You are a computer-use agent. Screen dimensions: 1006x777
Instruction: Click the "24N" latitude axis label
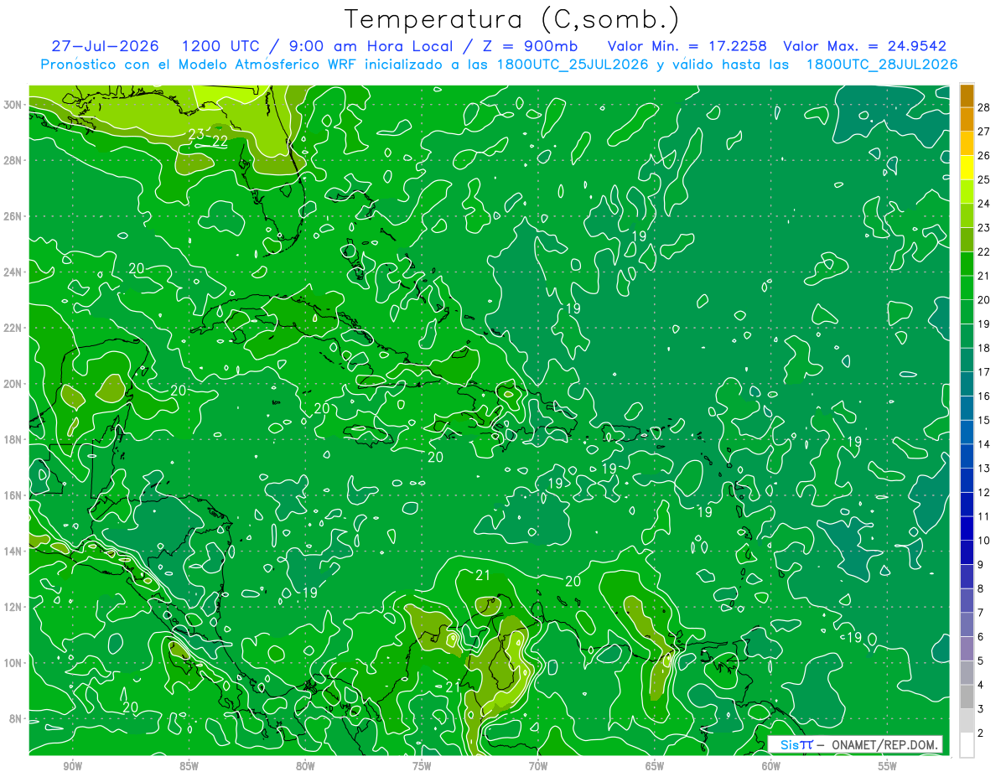click(x=13, y=272)
